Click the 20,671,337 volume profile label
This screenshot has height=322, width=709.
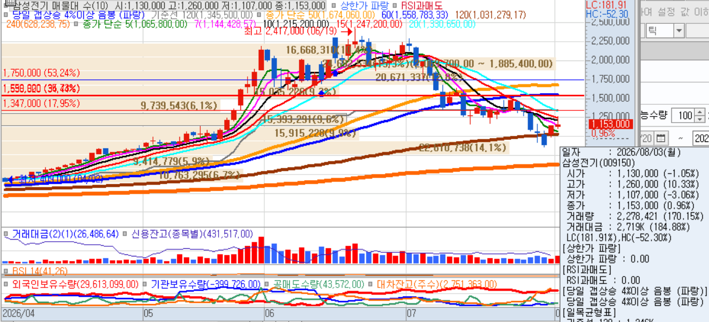419,77
